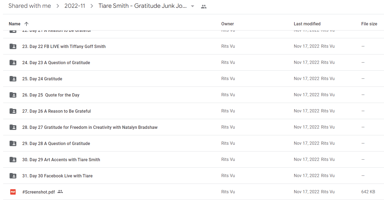Screen dimensions: 384x200
Task: Click the Last modified column header
Action: tap(307, 24)
